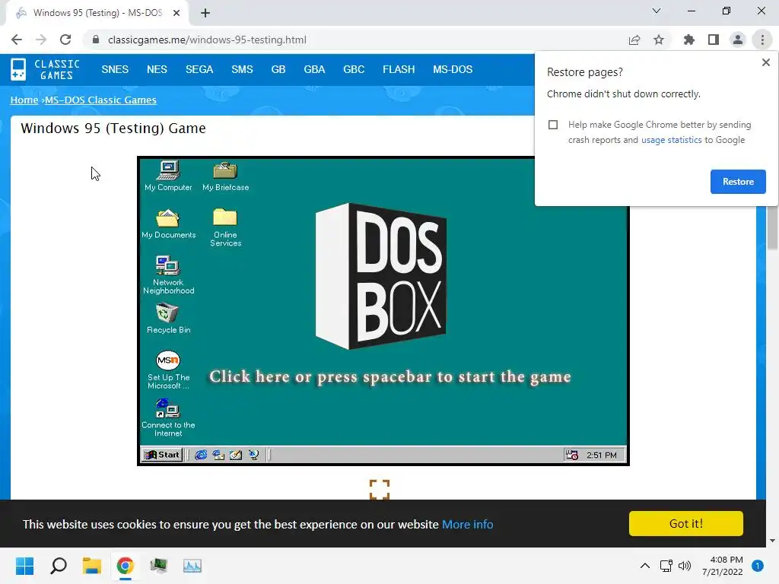Follow the More info cookie link
This screenshot has height=584, width=779.
[468, 525]
